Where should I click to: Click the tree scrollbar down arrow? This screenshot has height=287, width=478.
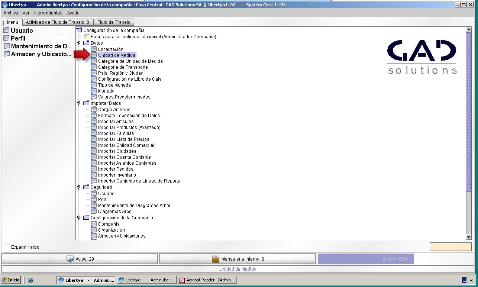pos(469,237)
